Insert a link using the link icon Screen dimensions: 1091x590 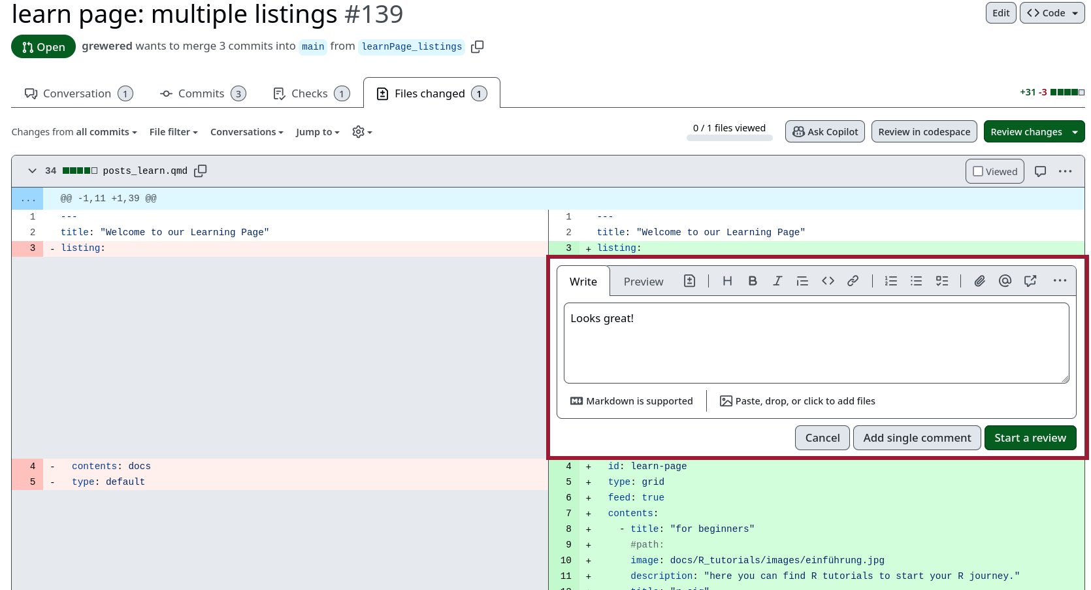pos(853,281)
